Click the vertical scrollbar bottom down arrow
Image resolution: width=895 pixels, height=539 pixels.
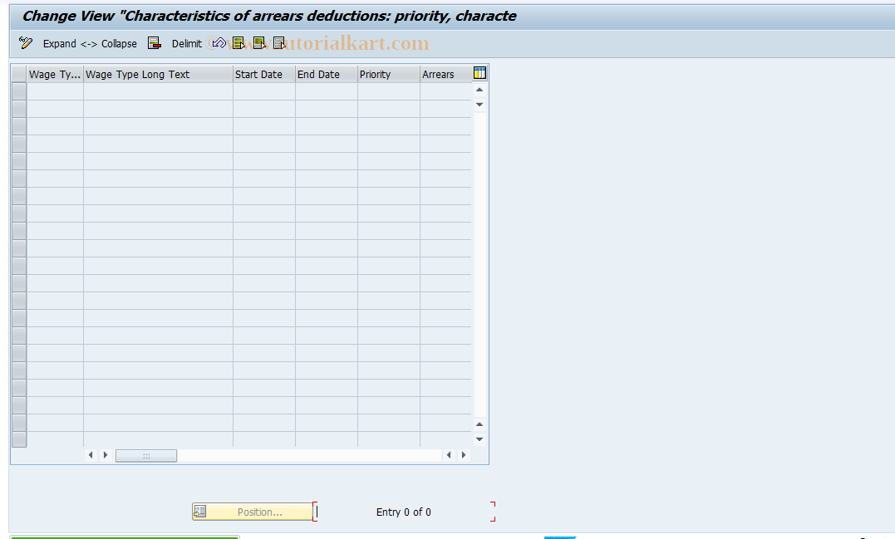tap(479, 439)
